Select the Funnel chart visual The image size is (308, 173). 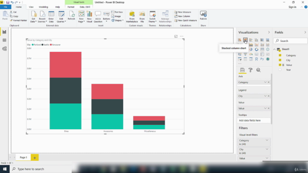[245, 54]
